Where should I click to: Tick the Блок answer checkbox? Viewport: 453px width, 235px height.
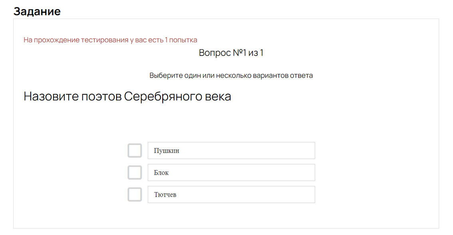tap(135, 173)
